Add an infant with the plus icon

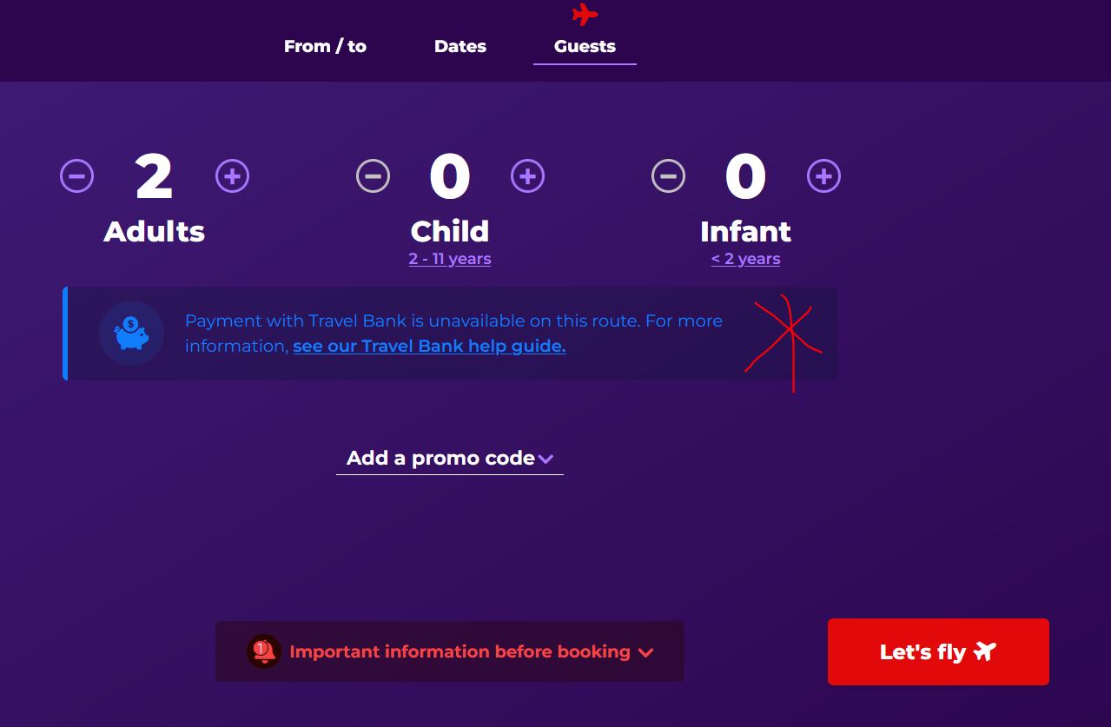823,176
